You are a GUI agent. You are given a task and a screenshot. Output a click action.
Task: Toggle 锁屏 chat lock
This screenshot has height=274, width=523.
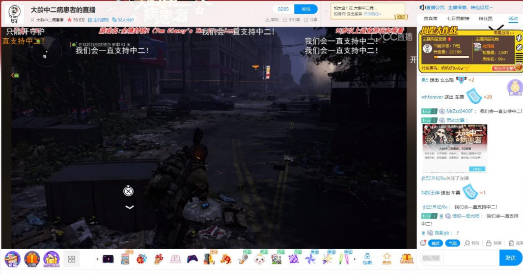click(493, 243)
